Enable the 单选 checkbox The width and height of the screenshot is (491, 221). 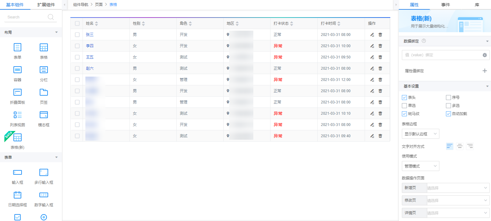[404, 106]
